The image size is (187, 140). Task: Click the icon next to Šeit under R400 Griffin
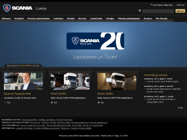pyautogui.click(x=98, y=102)
